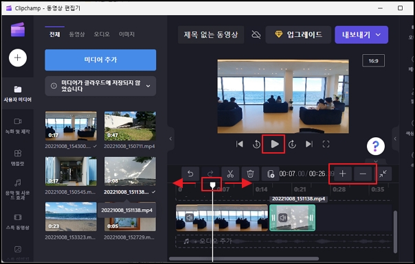Click the round plus create button
The height and width of the screenshot is (264, 415).
18,58
